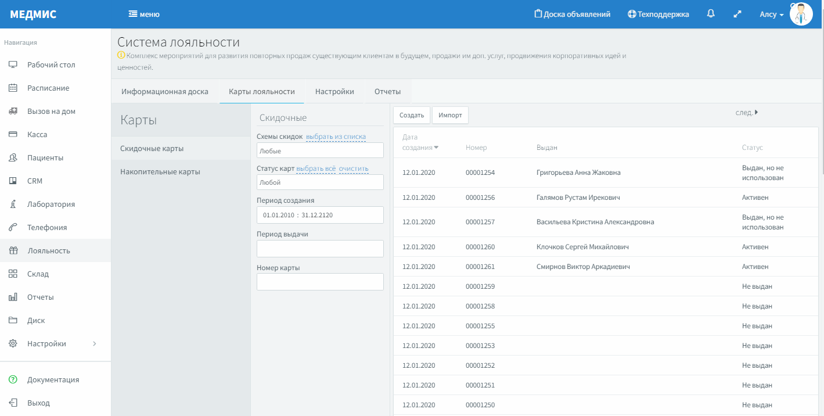
Task: Select the Расписание calendar icon
Action: (x=13, y=88)
